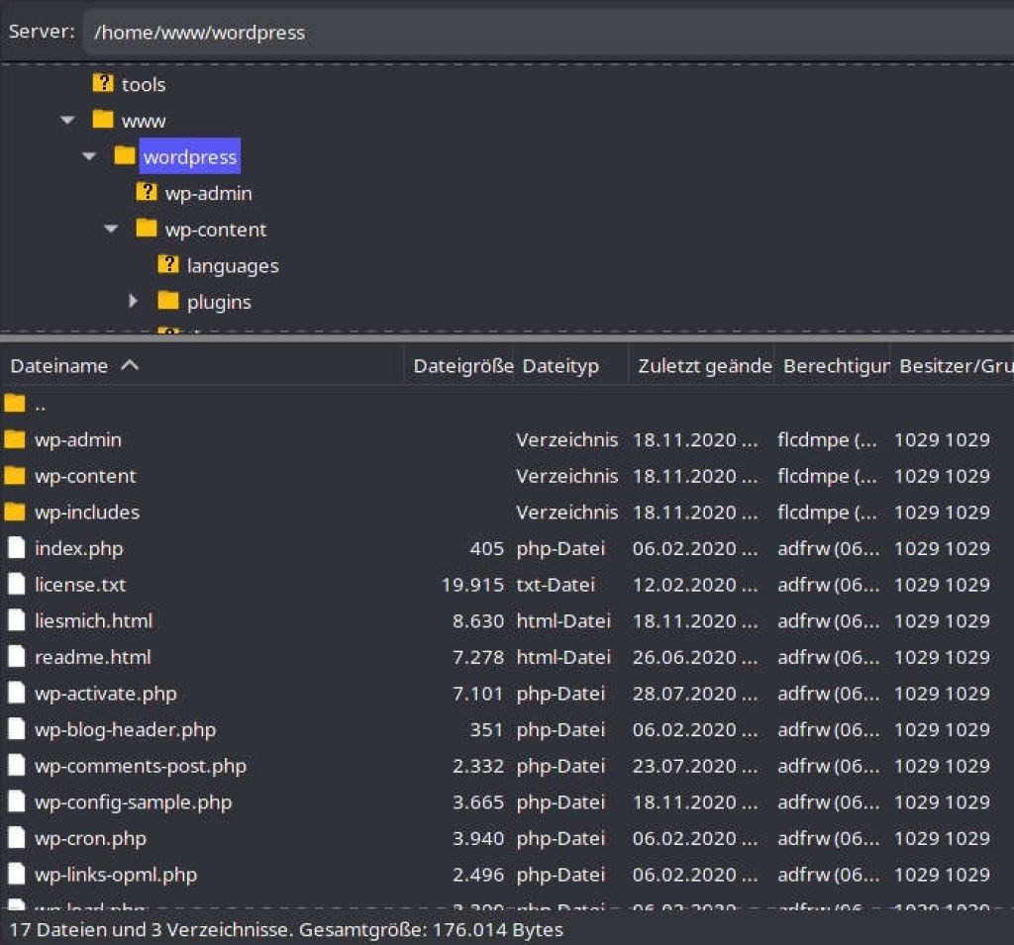
Task: Click the wp-content folder icon in file list
Action: tap(15, 476)
